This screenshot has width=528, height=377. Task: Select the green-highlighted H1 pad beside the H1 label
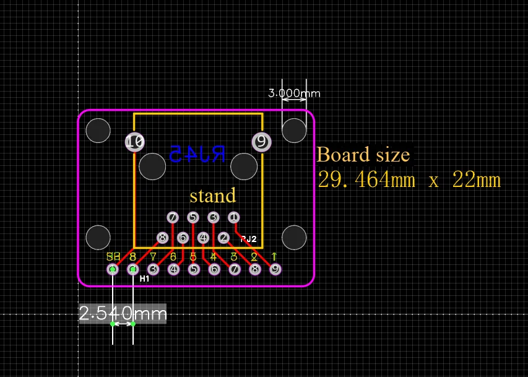coord(133,269)
